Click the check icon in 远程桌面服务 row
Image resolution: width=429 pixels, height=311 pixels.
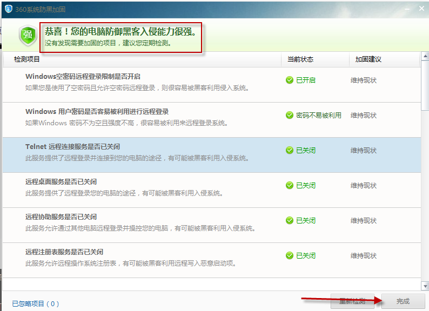click(x=290, y=185)
